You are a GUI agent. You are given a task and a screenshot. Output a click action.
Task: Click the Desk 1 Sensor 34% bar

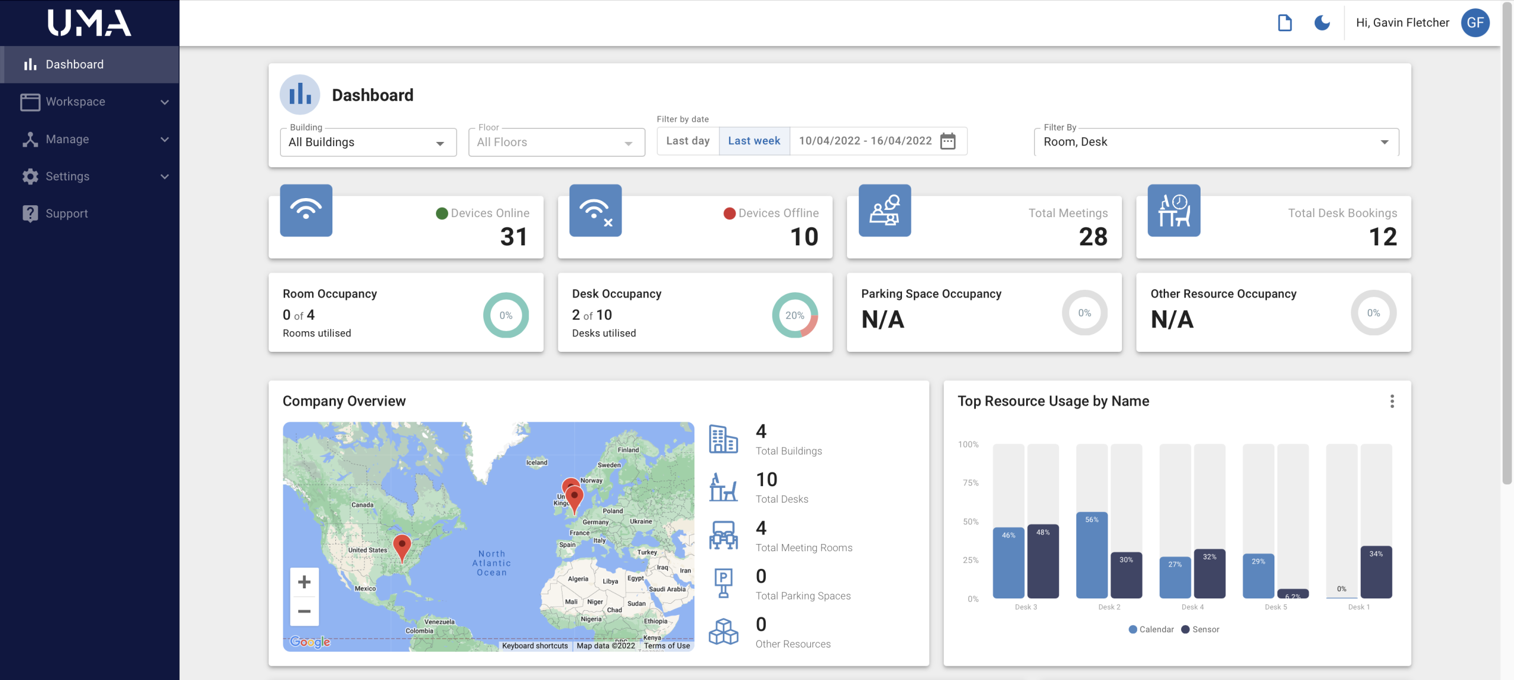[1376, 572]
